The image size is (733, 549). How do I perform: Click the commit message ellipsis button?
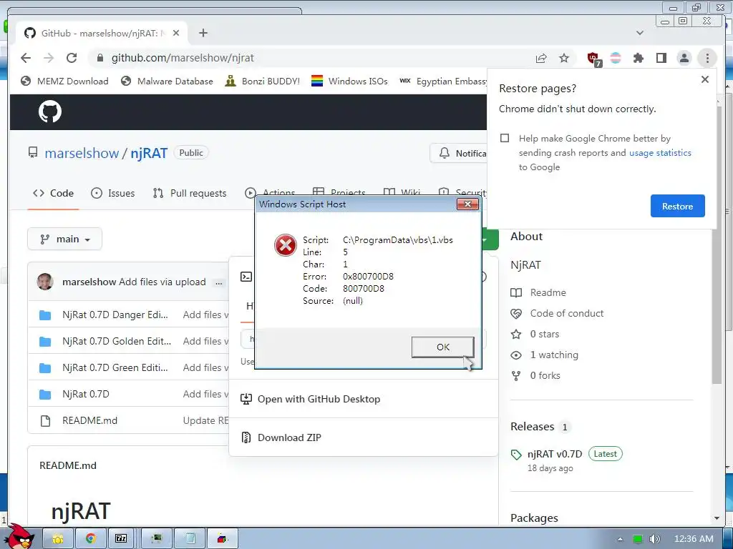[218, 282]
